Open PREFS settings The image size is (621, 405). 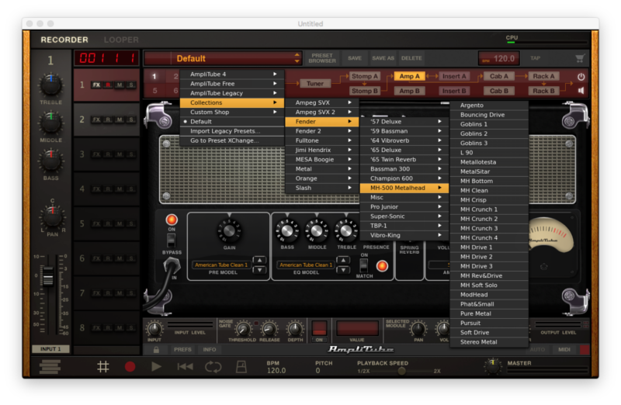pyautogui.click(x=182, y=350)
